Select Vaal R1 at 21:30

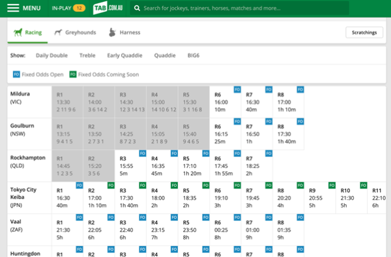tap(67, 230)
